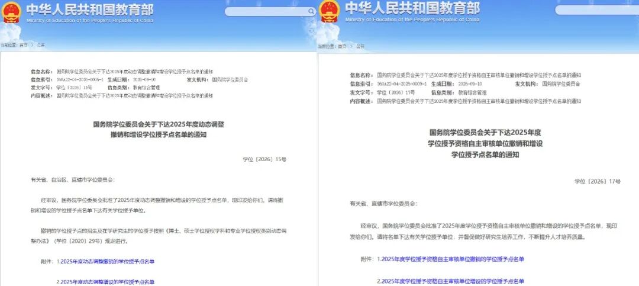This screenshot has width=639, height=286.
Task: Click the 发文字号 value '学位〔2026〕17号' in the right info block
Action: click(x=396, y=92)
